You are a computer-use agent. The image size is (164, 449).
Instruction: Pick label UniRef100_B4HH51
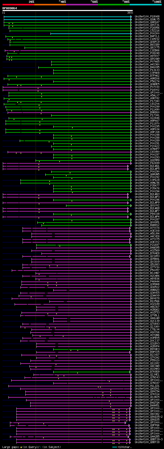point(147,405)
